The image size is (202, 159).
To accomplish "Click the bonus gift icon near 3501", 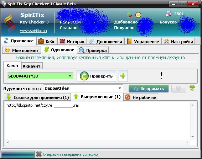I will pos(169,14).
